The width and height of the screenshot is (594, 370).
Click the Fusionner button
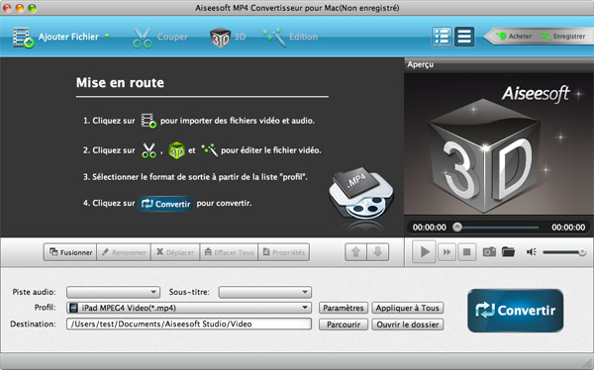coord(70,252)
